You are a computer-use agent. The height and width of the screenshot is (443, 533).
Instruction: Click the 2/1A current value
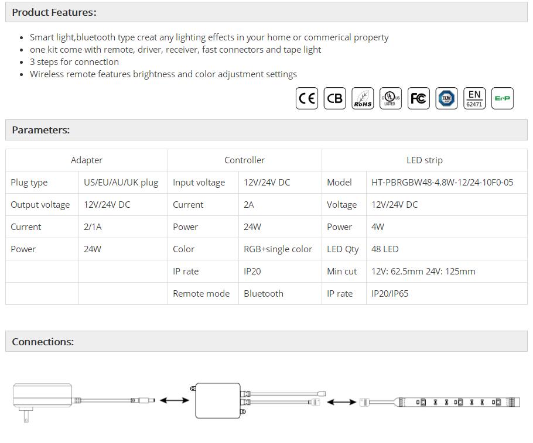tap(93, 226)
